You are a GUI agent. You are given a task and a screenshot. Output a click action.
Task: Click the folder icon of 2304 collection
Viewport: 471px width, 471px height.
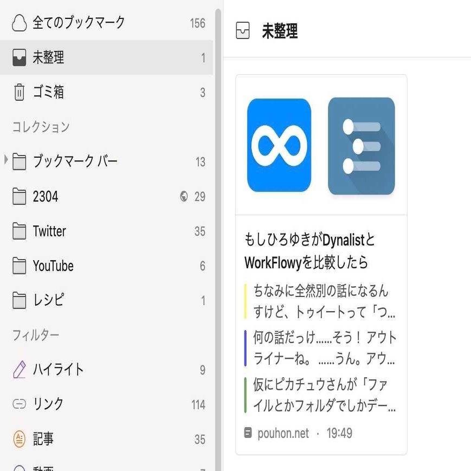pyautogui.click(x=19, y=196)
